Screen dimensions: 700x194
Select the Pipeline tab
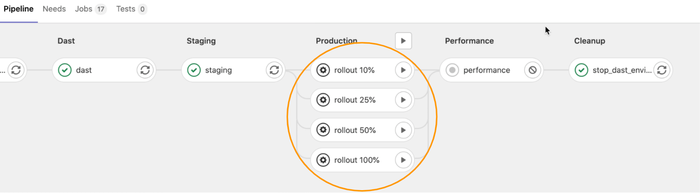click(18, 9)
